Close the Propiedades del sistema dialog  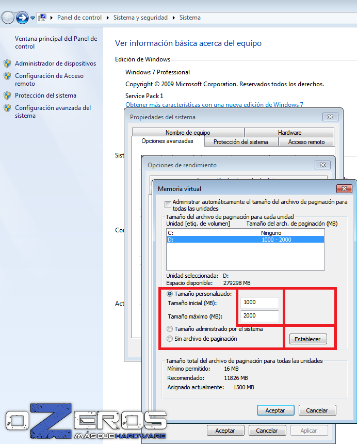[330, 117]
